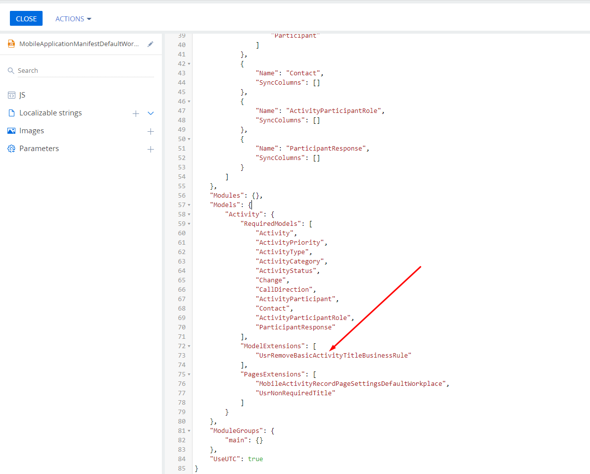This screenshot has height=474, width=590.
Task: Click the "main" key on line 82
Action: point(237,440)
